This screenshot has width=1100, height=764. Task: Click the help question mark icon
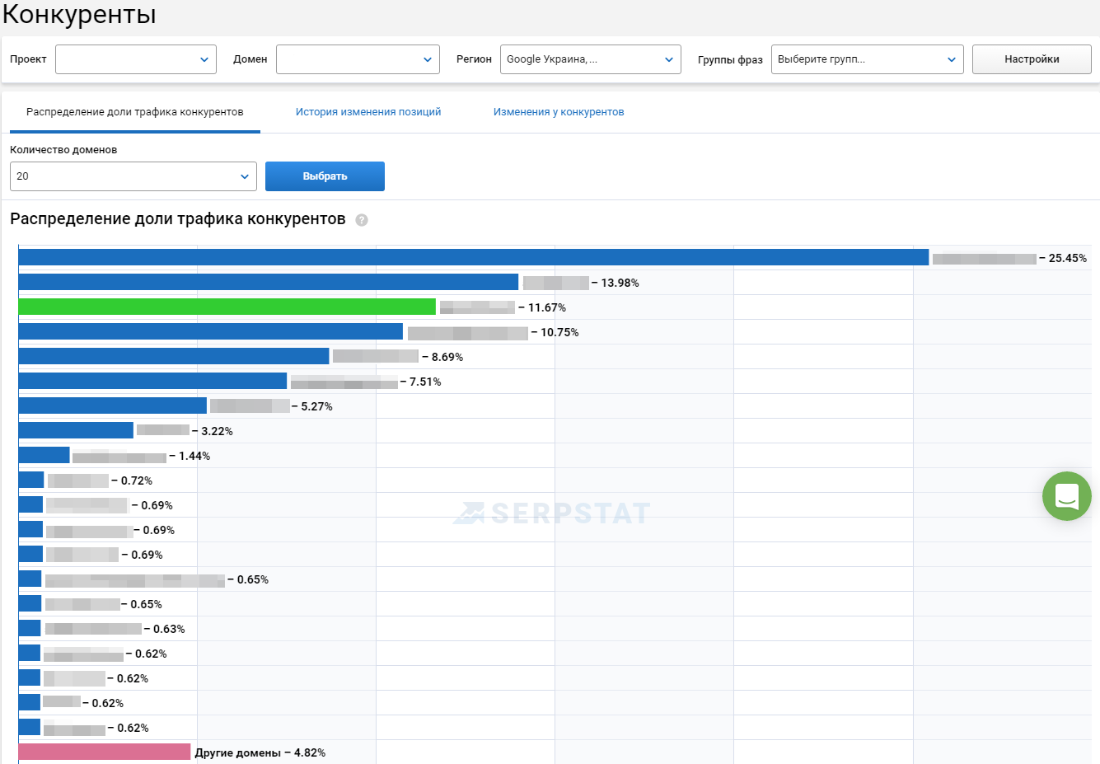pyautogui.click(x=361, y=220)
